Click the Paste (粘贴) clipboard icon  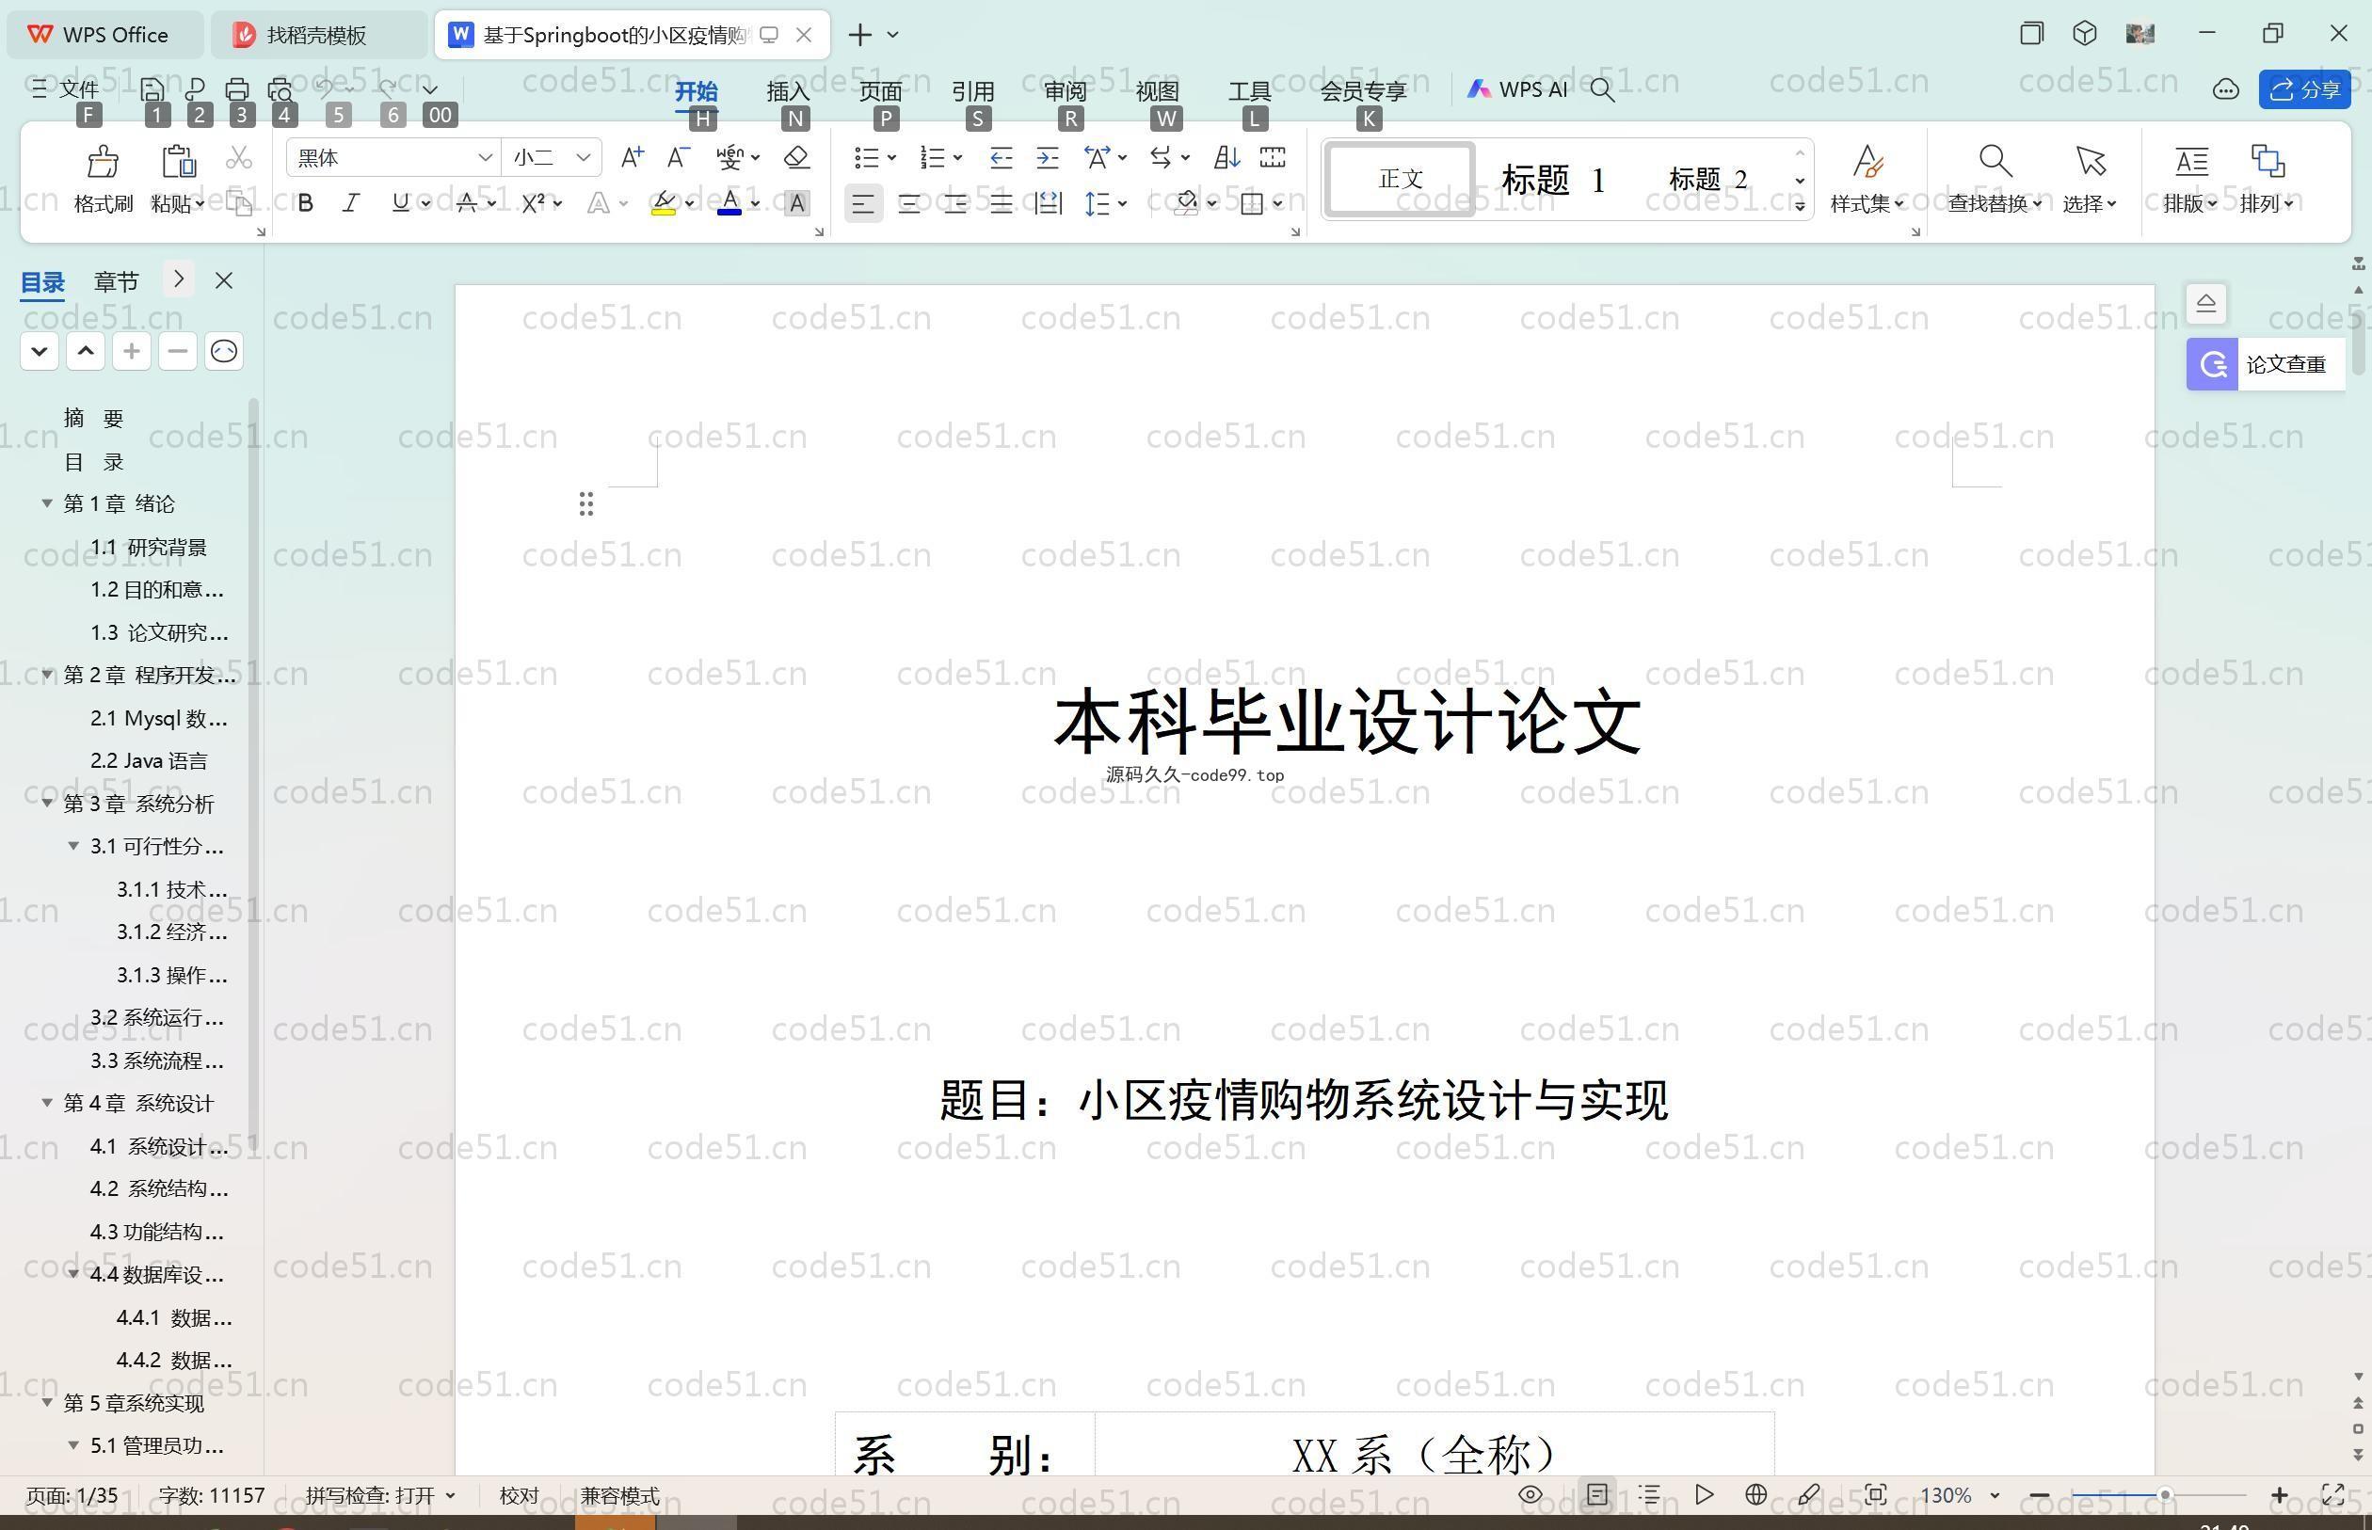point(178,161)
